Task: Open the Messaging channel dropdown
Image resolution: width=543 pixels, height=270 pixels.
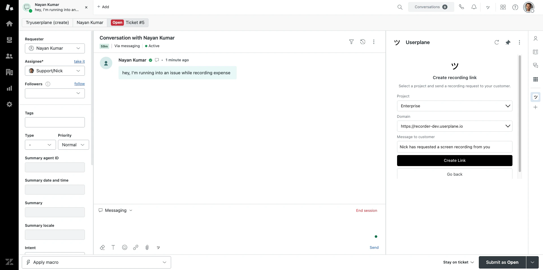Action: click(115, 210)
